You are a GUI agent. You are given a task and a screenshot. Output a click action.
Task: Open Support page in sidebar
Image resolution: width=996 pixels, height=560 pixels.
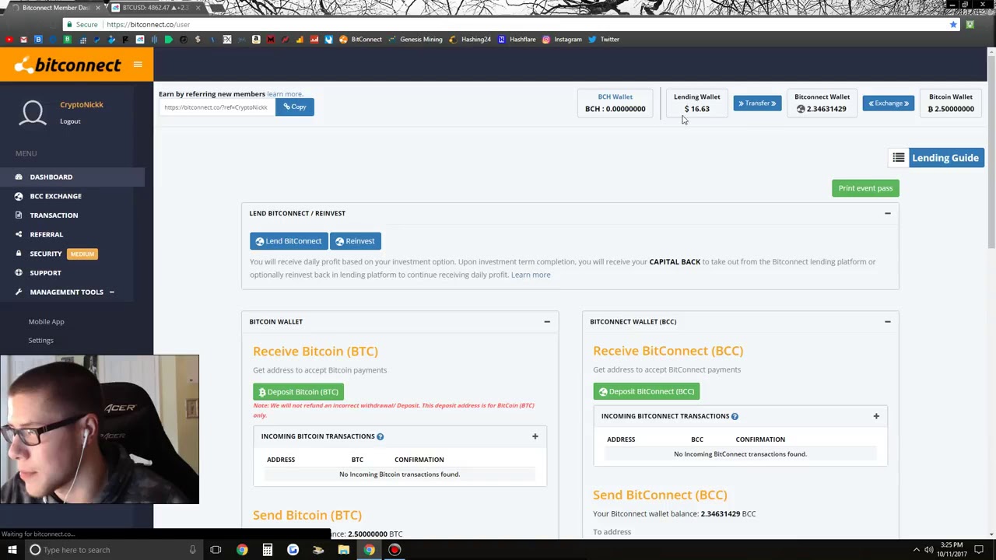click(72, 273)
